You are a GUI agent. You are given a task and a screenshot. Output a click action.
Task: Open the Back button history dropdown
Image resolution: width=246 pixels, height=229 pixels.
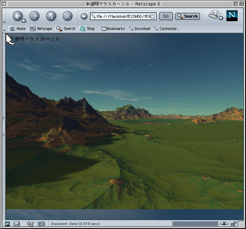click(x=24, y=21)
